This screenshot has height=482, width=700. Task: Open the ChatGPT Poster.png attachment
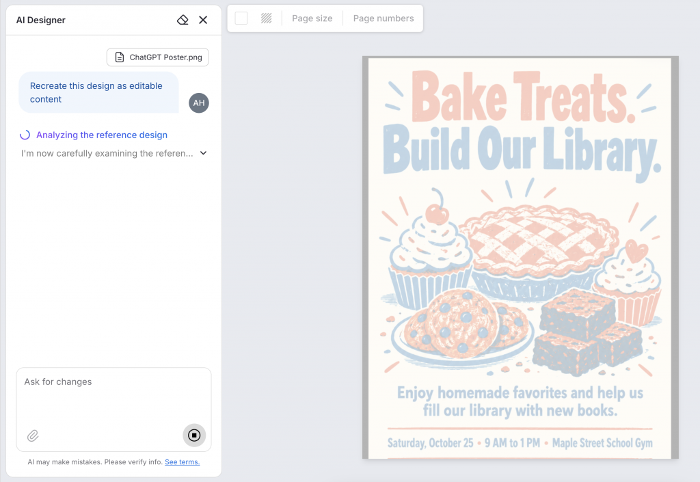(x=158, y=57)
